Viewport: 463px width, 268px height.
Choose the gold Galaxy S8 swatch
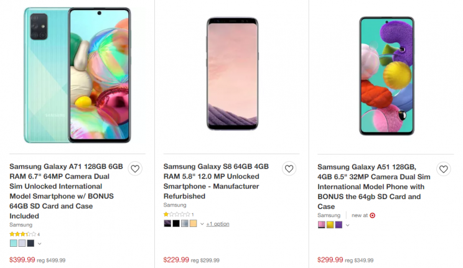(x=193, y=223)
